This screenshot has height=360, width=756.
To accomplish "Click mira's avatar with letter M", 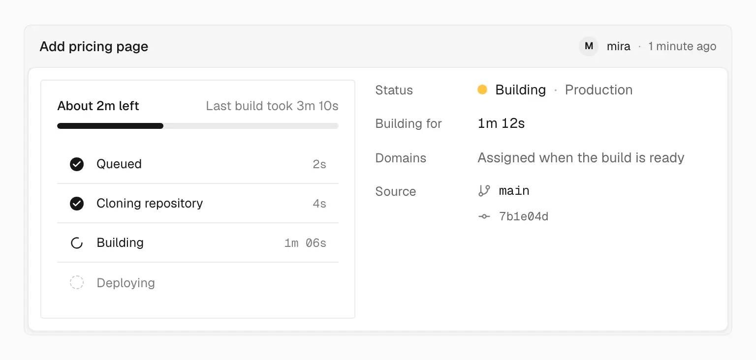I will click(589, 46).
